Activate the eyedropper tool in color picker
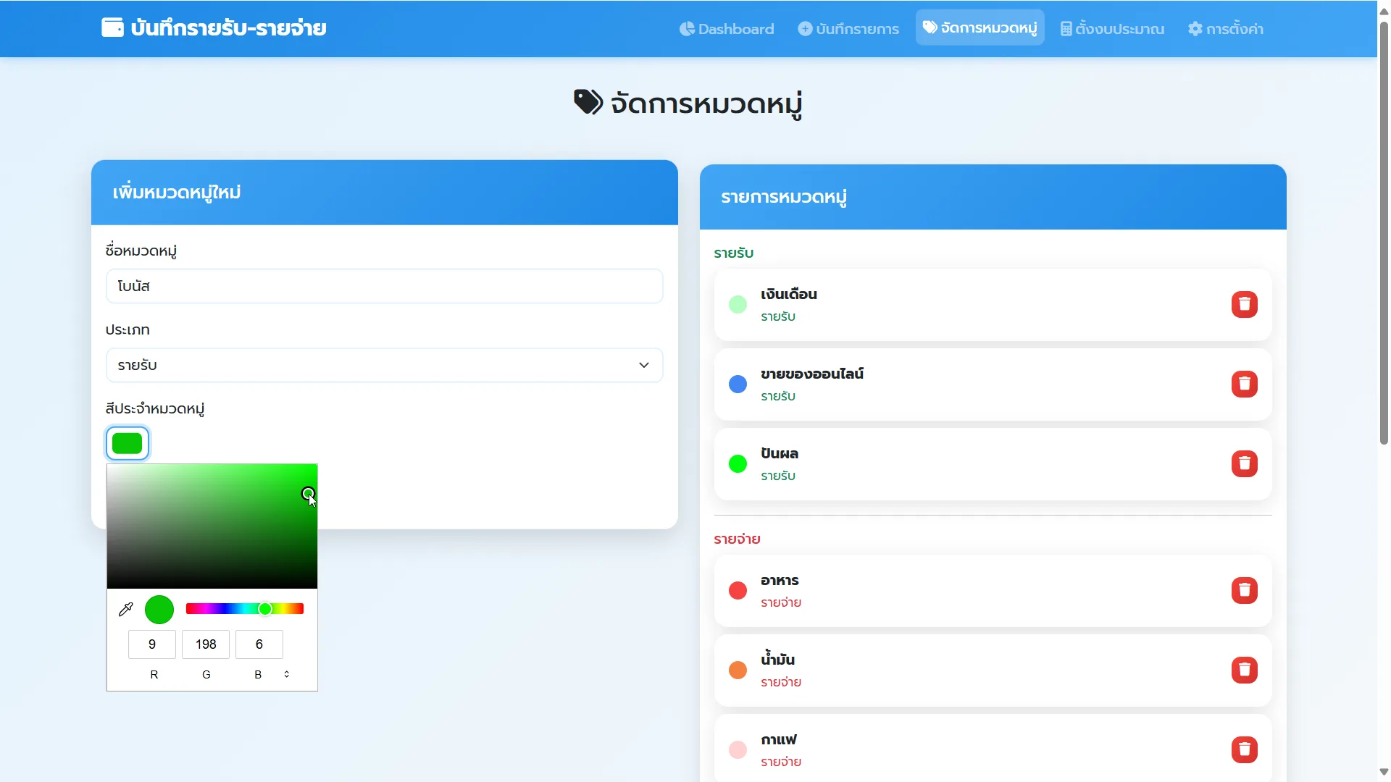This screenshot has width=1391, height=782. point(125,610)
